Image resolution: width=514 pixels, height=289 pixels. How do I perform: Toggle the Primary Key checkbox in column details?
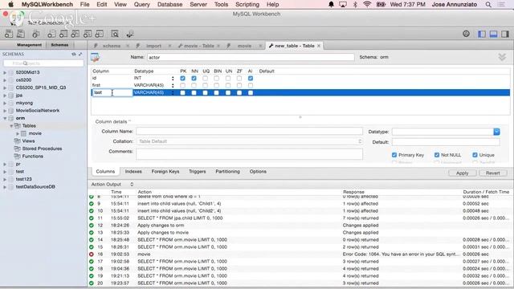(394, 155)
